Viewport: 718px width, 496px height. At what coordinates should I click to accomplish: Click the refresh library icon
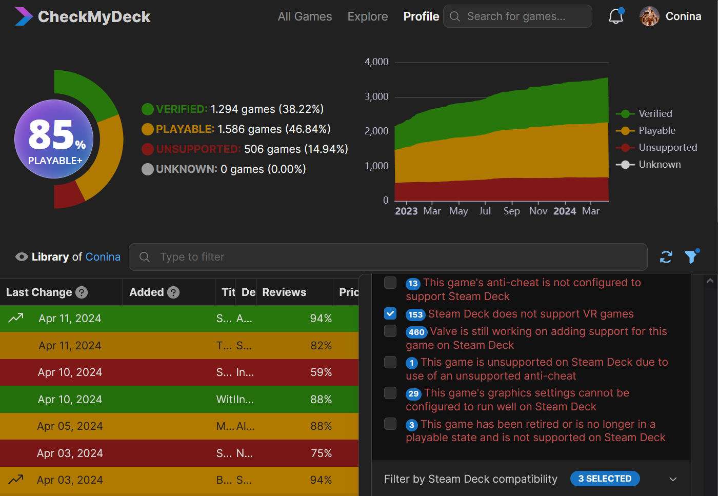[666, 257]
